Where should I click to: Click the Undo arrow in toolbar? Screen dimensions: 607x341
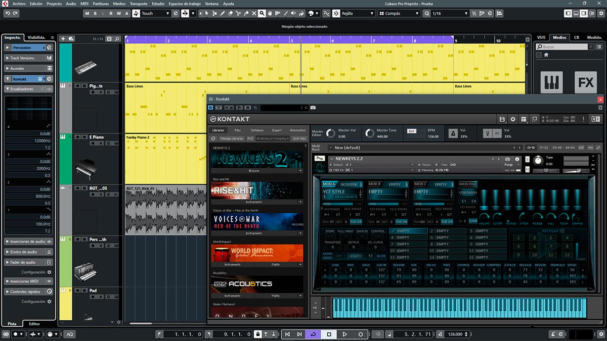[x=7, y=13]
